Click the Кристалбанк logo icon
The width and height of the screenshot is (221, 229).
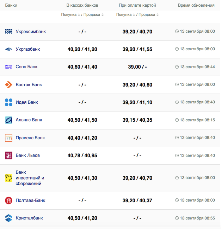[8, 218]
